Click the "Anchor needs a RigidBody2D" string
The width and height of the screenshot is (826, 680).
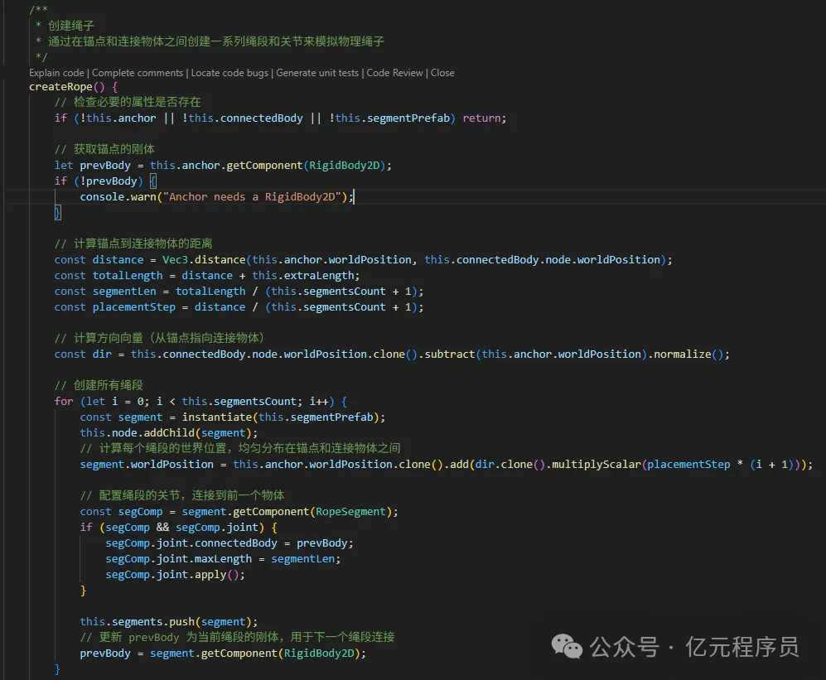(252, 197)
